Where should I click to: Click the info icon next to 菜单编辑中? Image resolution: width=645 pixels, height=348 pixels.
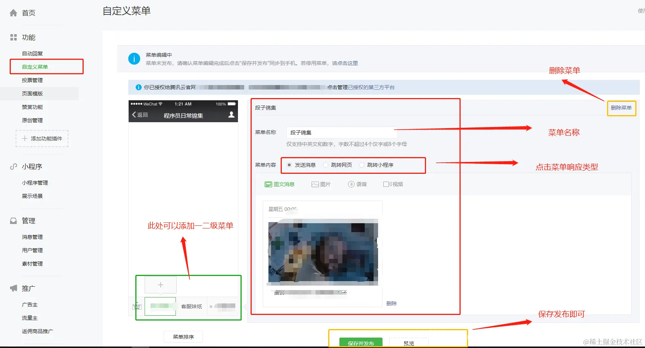click(134, 59)
